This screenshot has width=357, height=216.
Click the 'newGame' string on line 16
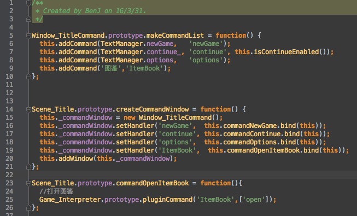pyautogui.click(x=175, y=126)
